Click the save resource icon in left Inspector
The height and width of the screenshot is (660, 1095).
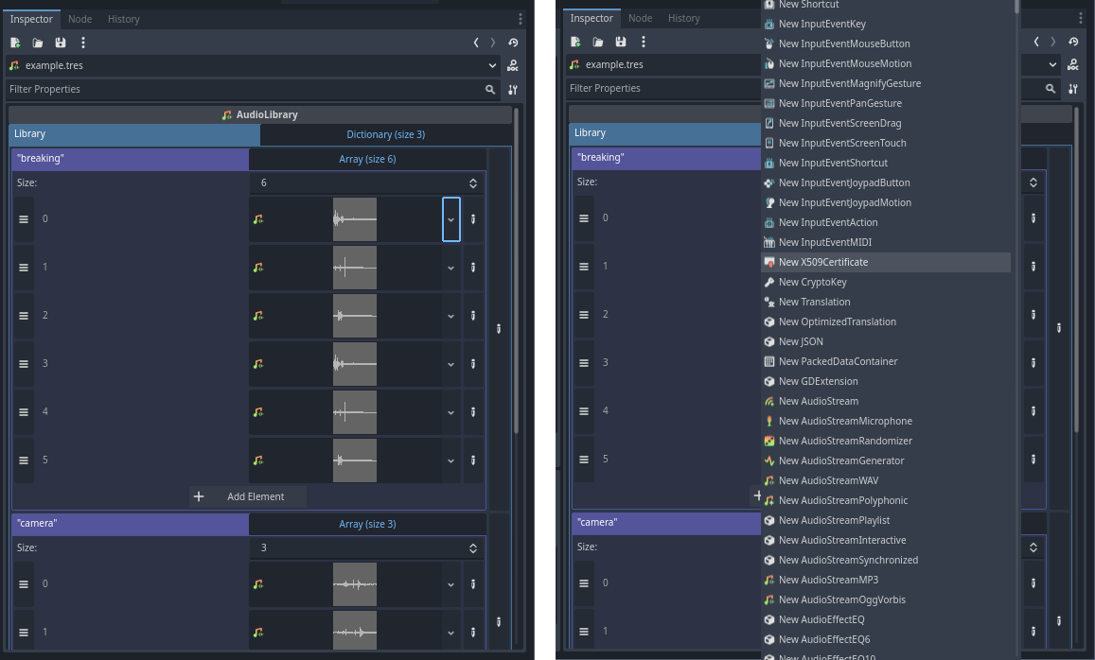pos(61,43)
